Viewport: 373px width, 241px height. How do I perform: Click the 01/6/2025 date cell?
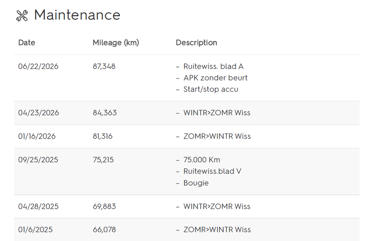point(35,230)
